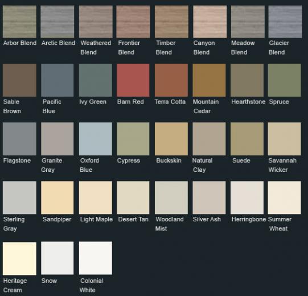Screen dimensions: 308x296
Task: Click the Summer Wheat swatch
Action: pos(285,198)
